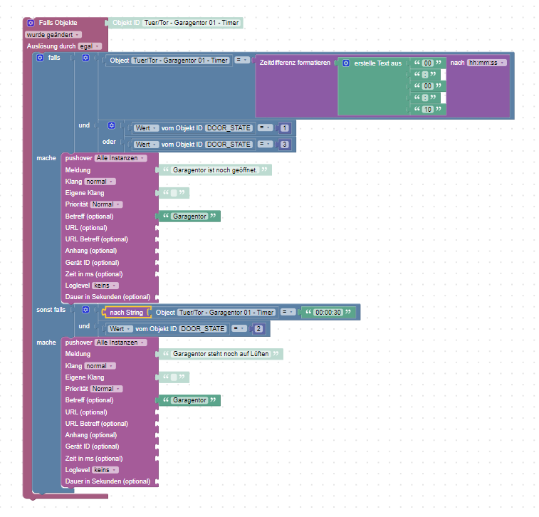This screenshot has height=517, width=539.
Task: Open the gear settings on Falls Objekte block
Action: 31,23
